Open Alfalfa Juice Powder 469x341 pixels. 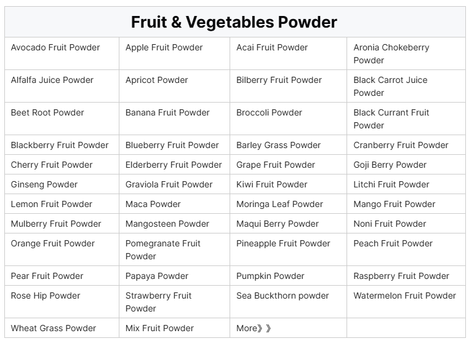pyautogui.click(x=52, y=80)
